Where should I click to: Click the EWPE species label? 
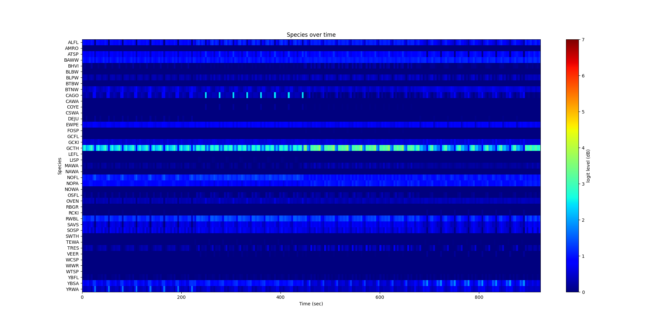[72, 125]
